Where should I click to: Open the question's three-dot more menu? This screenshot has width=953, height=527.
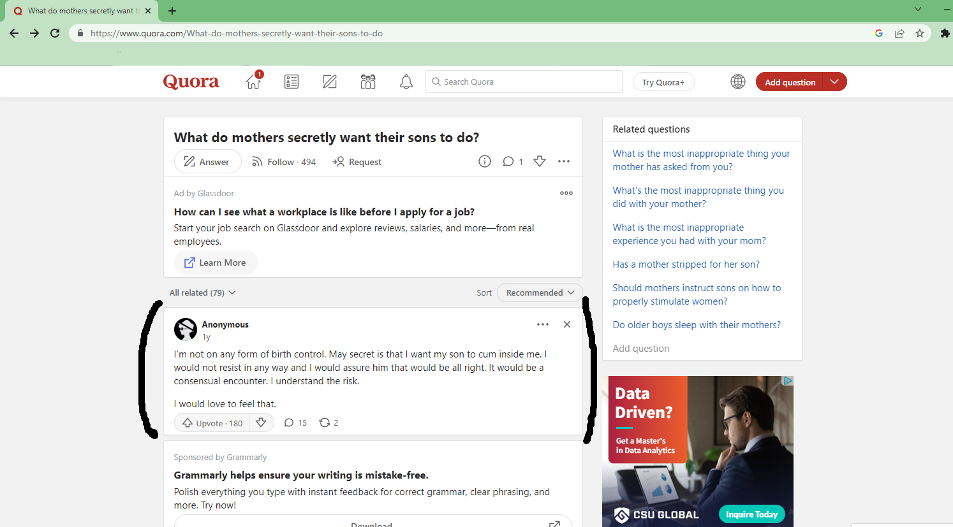click(x=564, y=162)
